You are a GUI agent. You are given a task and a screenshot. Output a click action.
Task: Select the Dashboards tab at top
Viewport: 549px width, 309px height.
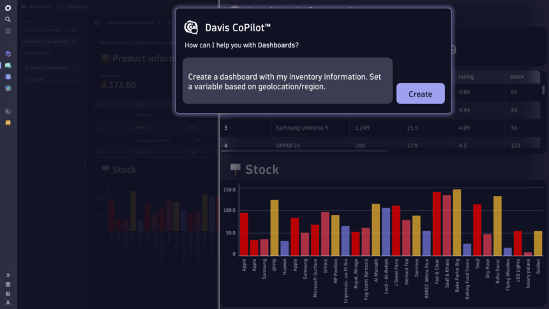pos(40,6)
